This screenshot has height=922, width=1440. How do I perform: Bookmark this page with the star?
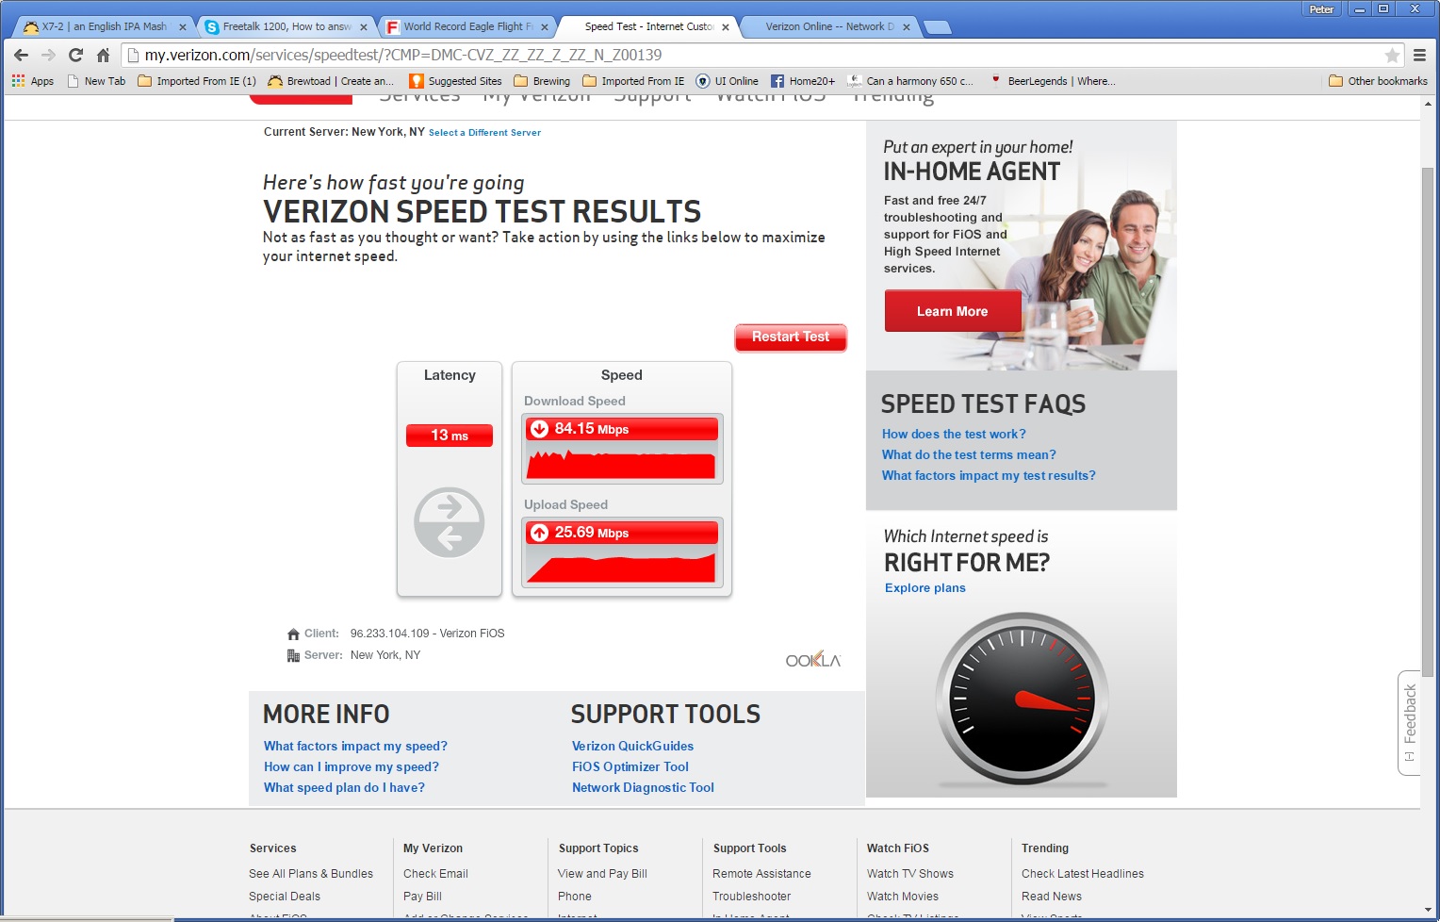coord(1392,55)
